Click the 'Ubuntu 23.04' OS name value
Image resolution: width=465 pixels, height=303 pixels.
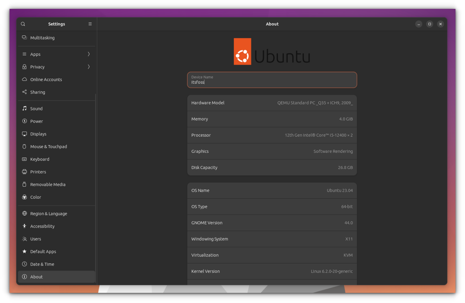[x=340, y=190]
